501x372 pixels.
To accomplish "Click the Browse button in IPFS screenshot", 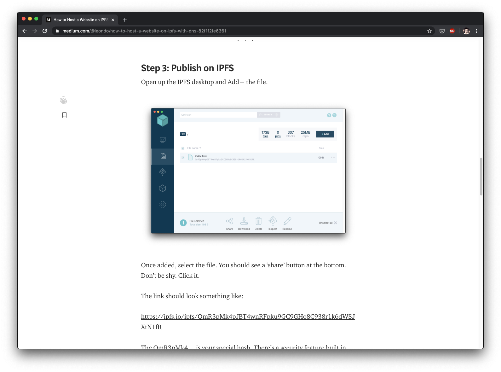I will tap(268, 115).
